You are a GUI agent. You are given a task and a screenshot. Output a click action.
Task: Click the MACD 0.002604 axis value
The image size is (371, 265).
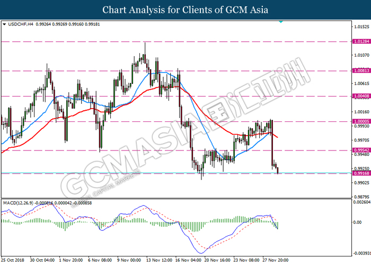click(362, 202)
